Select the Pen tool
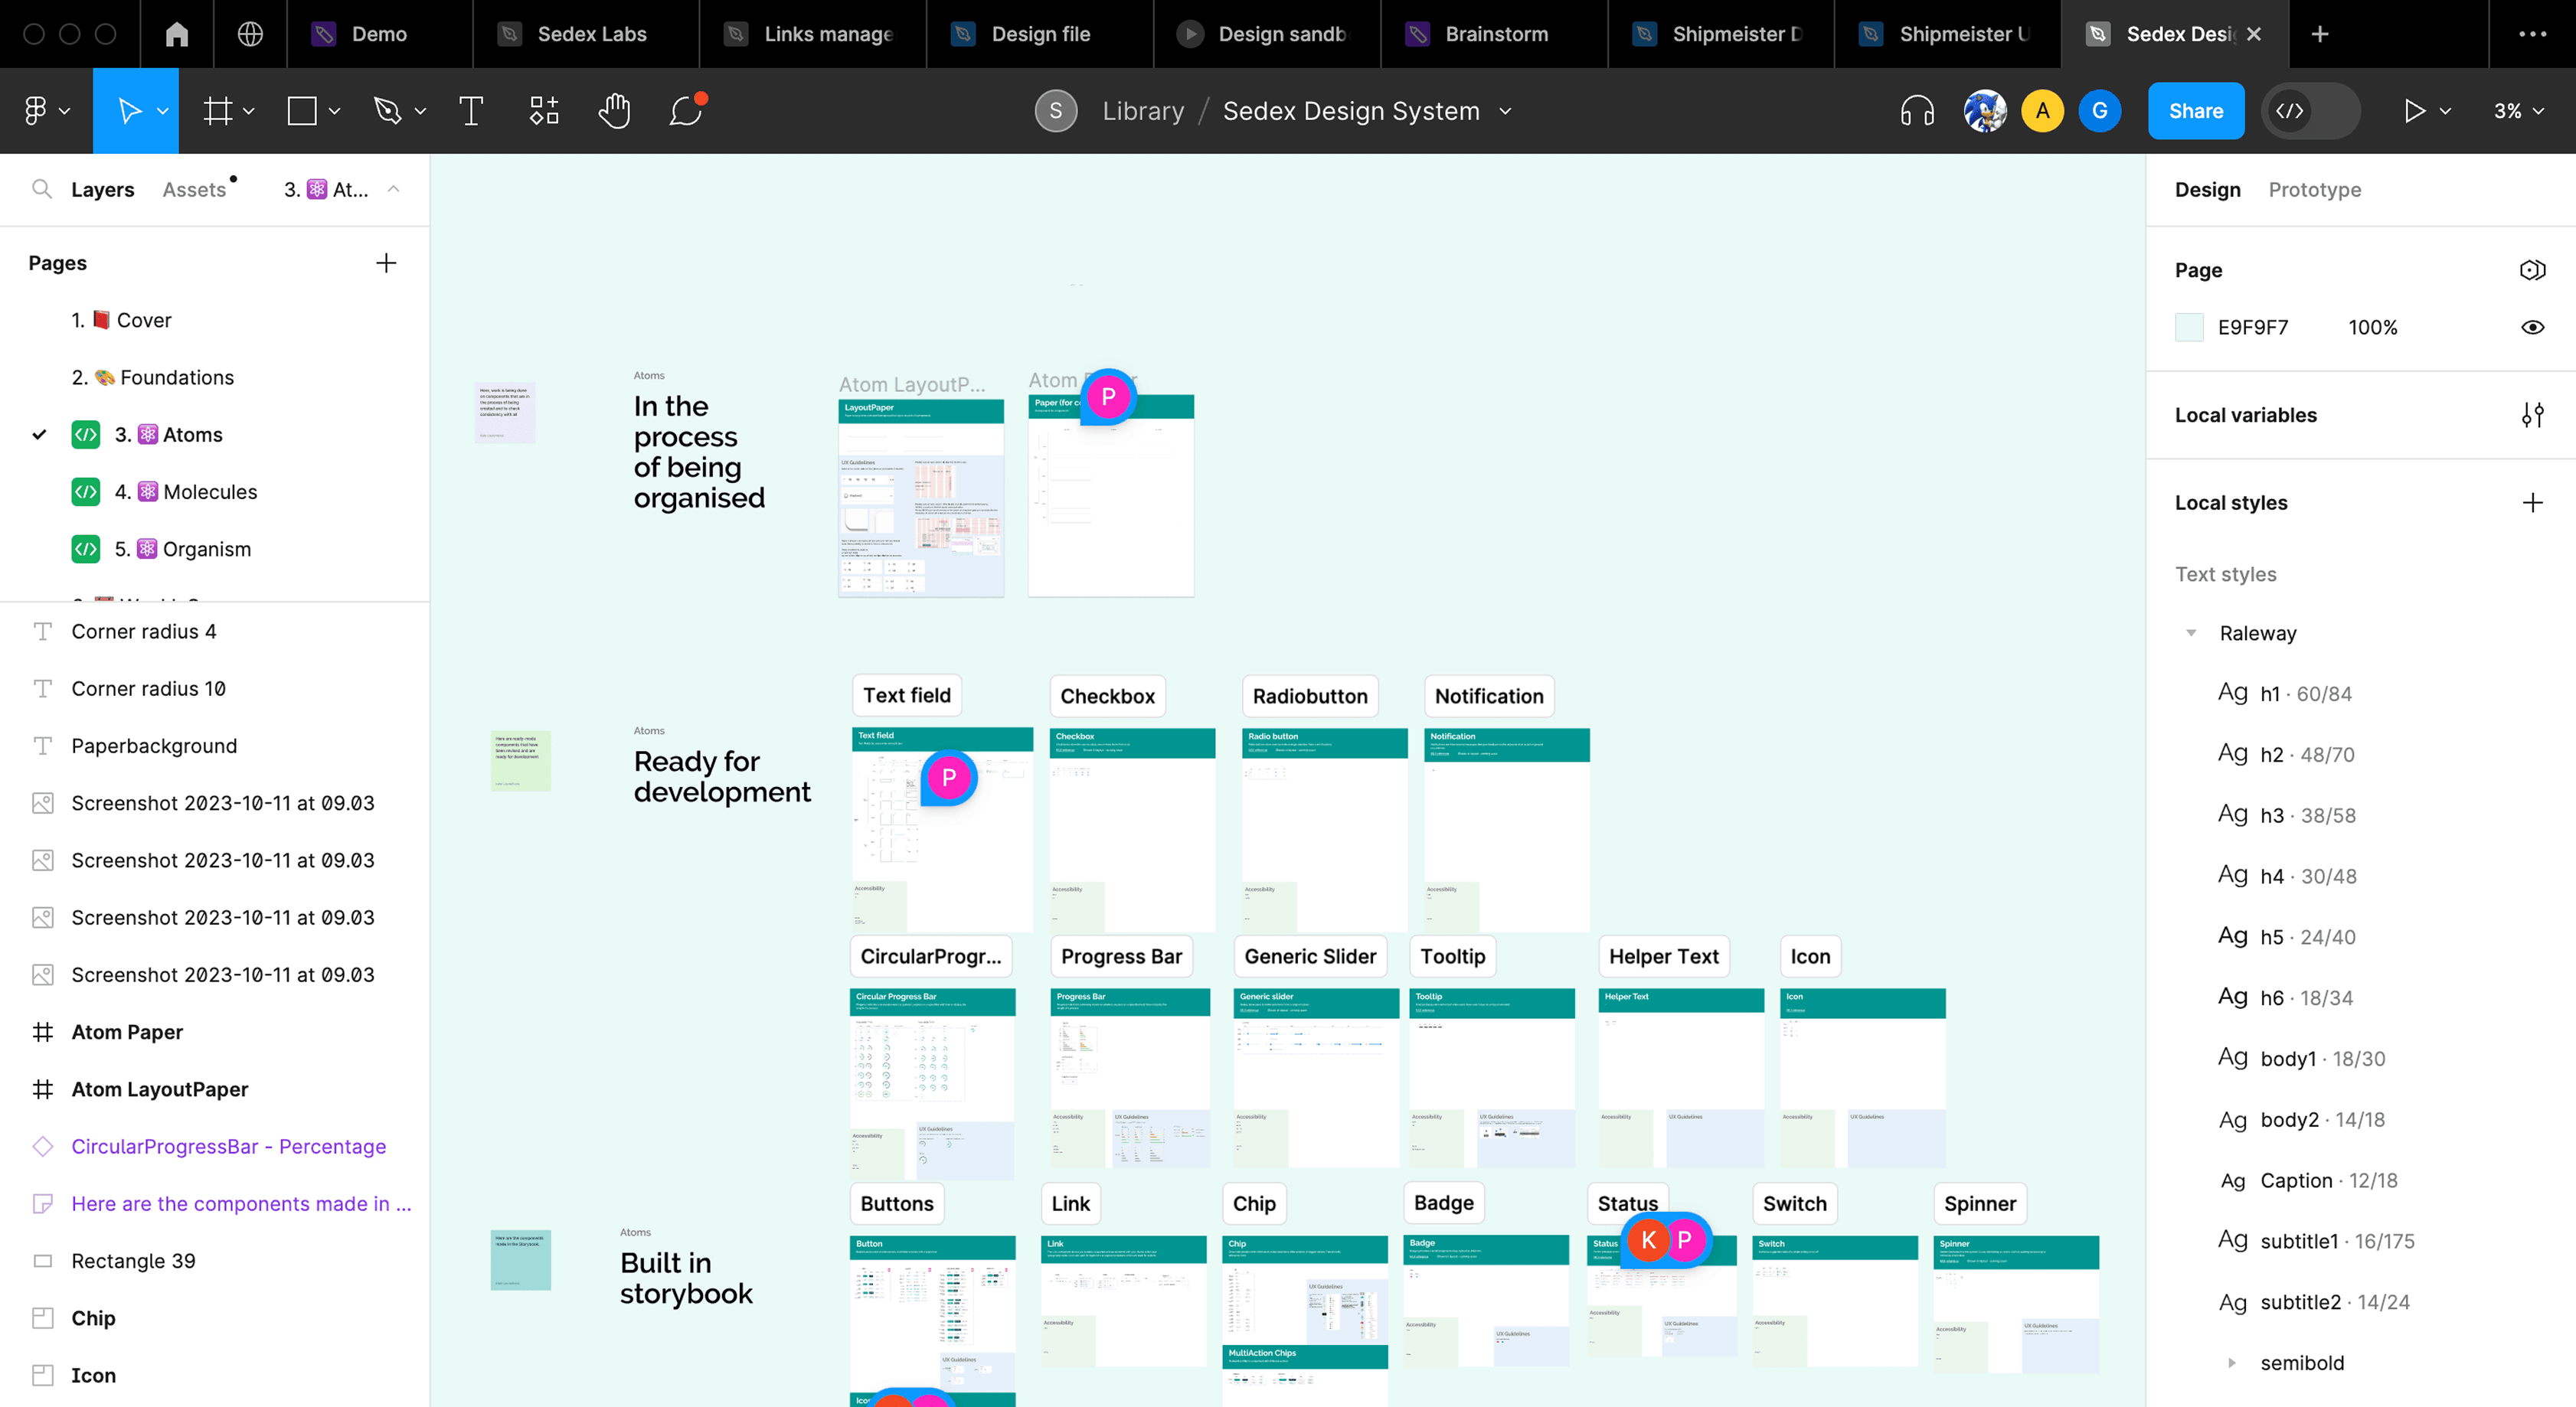 pyautogui.click(x=387, y=111)
